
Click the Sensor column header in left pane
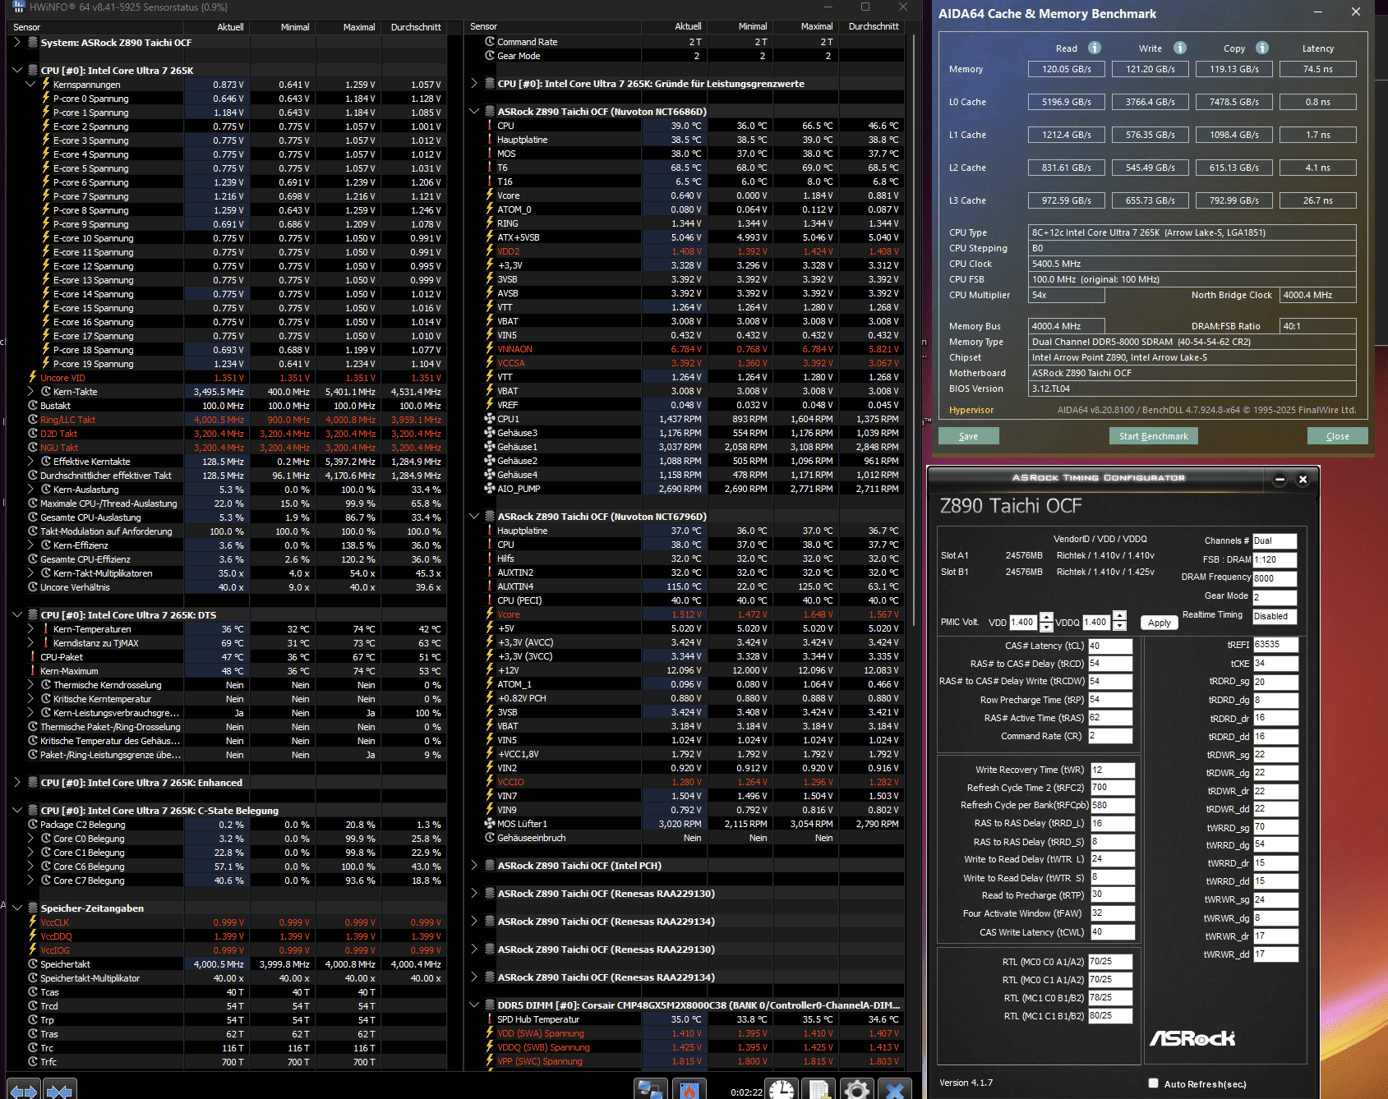click(x=26, y=27)
